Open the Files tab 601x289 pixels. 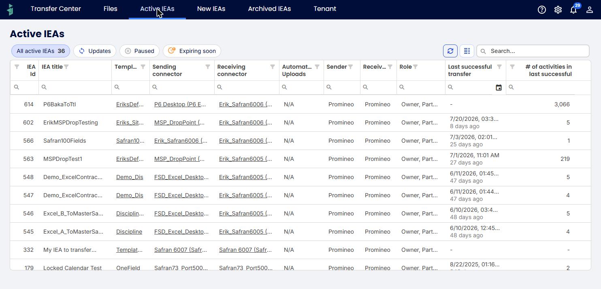tap(111, 9)
